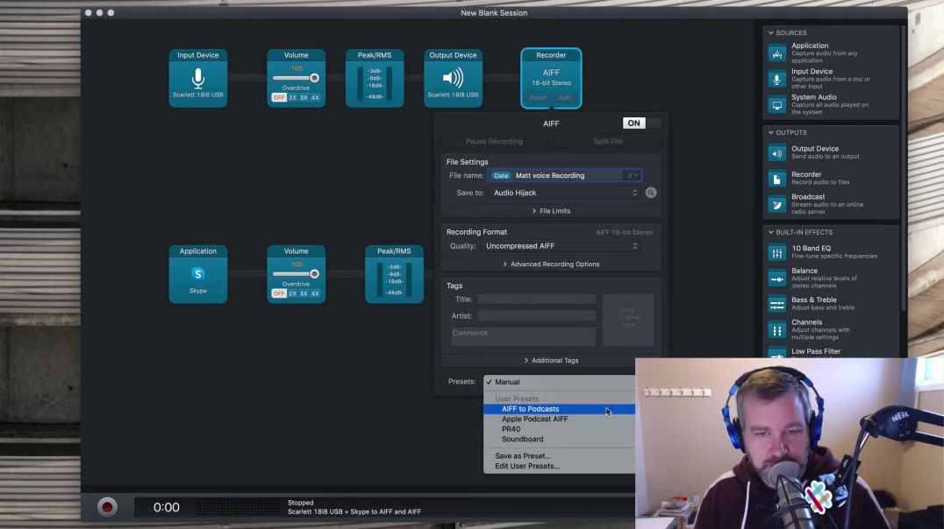Choose Save as Preset… menu item

click(560, 455)
